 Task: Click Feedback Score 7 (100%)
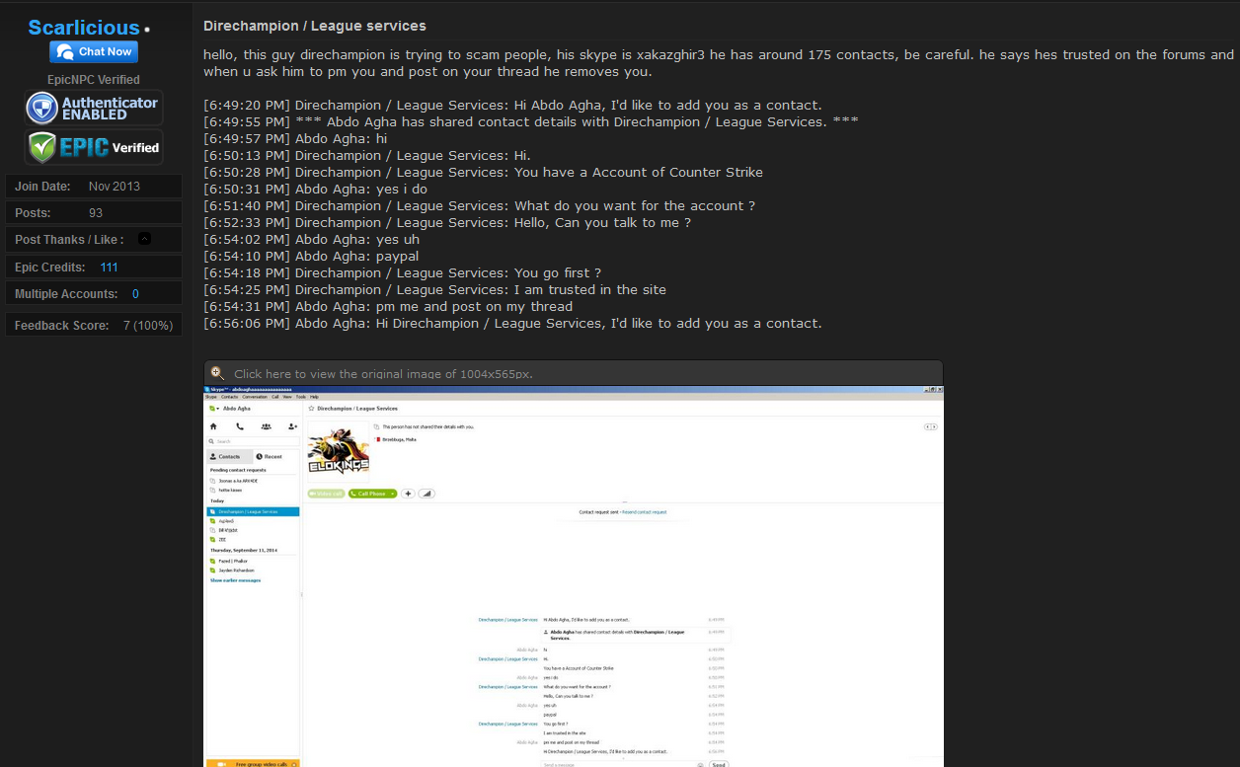pyautogui.click(x=94, y=325)
